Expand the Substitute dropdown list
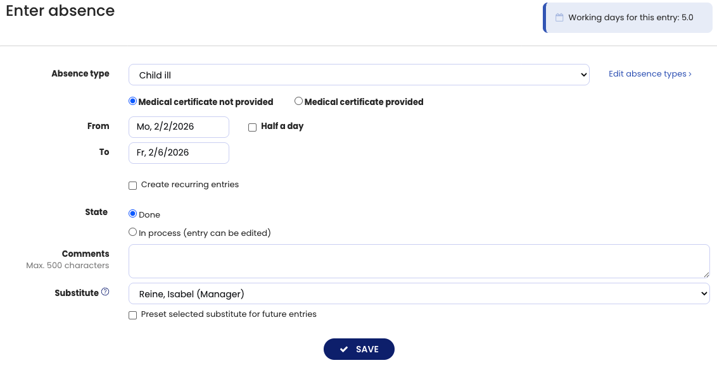 pyautogui.click(x=419, y=293)
